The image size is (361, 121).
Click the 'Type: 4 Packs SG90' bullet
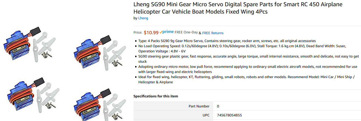(227, 41)
